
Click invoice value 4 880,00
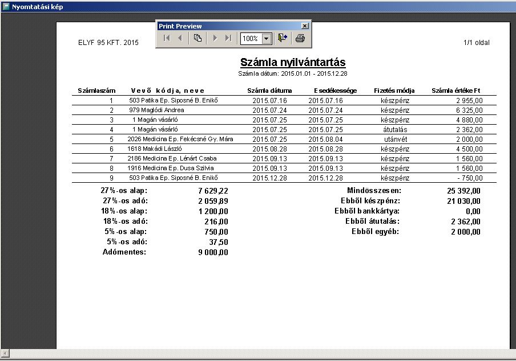tap(469, 120)
